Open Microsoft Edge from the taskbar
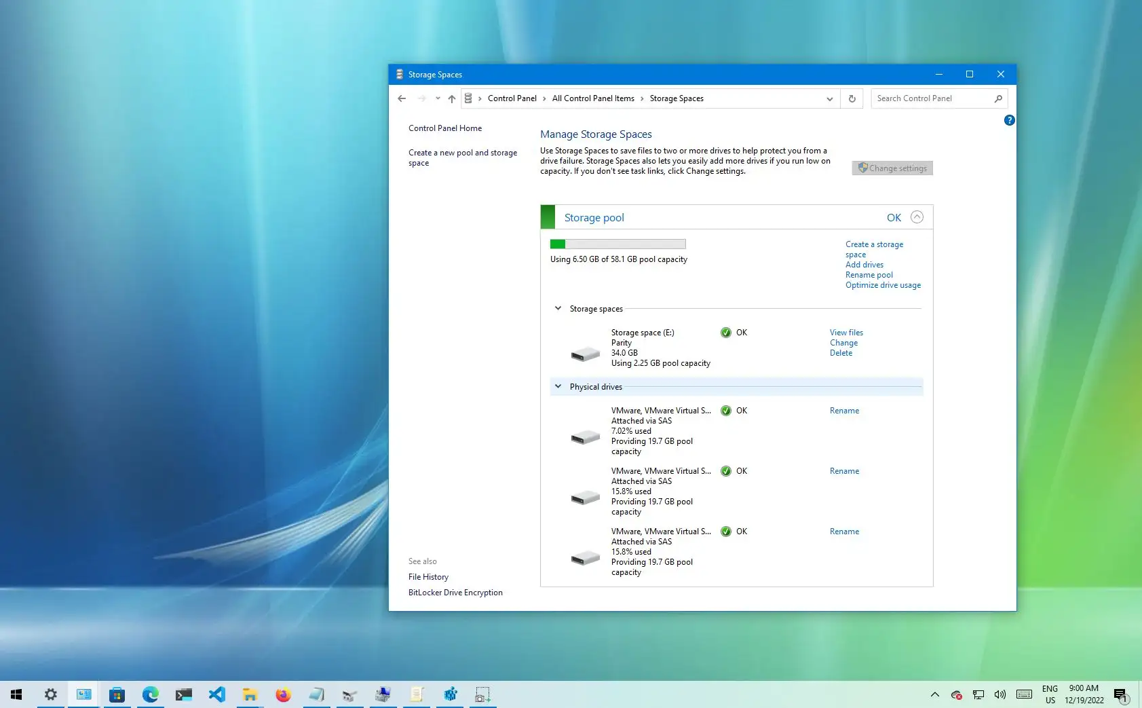Viewport: 1142px width, 708px height. (150, 694)
